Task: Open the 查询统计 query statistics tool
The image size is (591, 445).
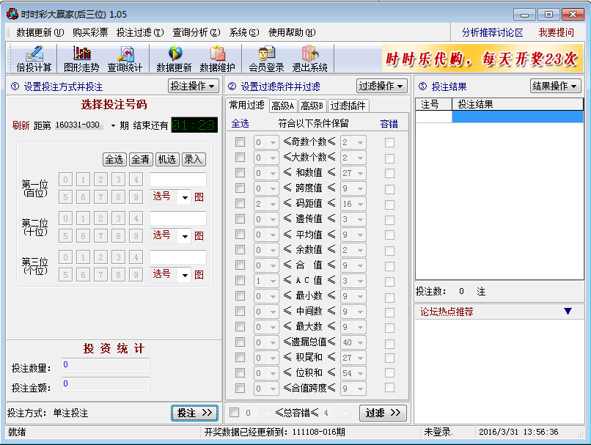Action: [125, 59]
